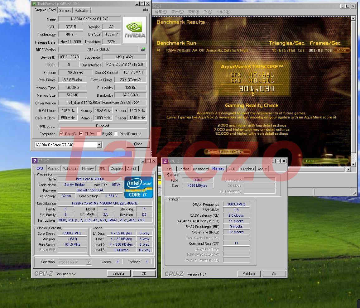Select GPU-Z Graphics Card tab
This screenshot has height=308, width=360.
click(x=45, y=10)
